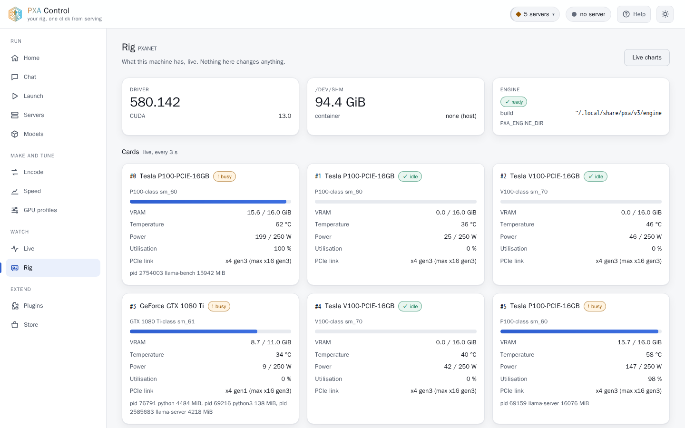Click the engine ready badge
Screen dimensions: 685x428
click(513, 102)
